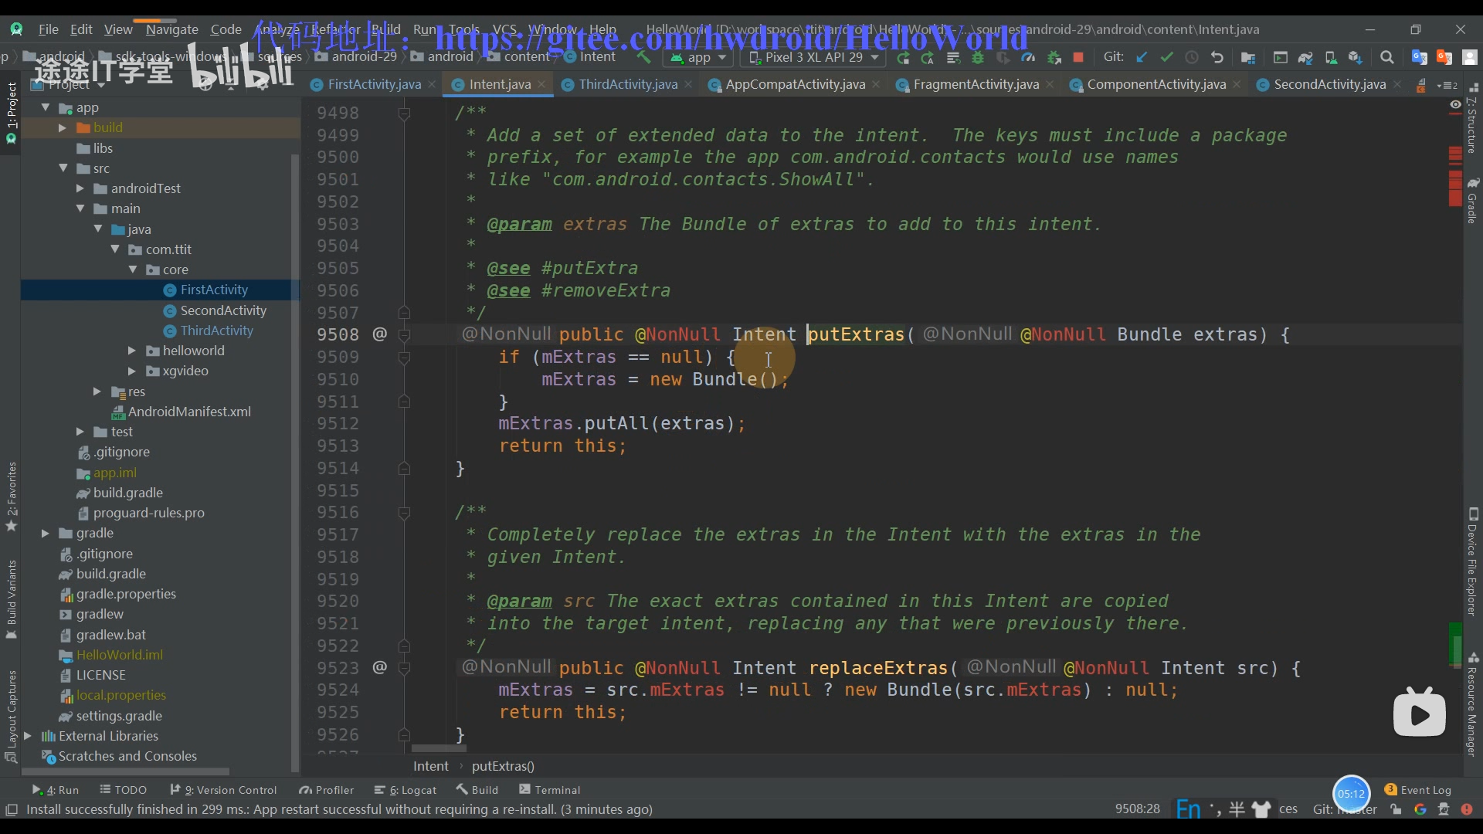Click the Intent breadcrumb in status bar
The width and height of the screenshot is (1483, 834).
(x=429, y=766)
